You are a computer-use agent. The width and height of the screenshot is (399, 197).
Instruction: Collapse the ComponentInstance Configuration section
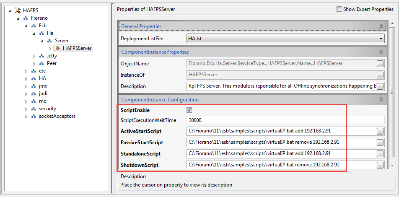click(x=381, y=100)
